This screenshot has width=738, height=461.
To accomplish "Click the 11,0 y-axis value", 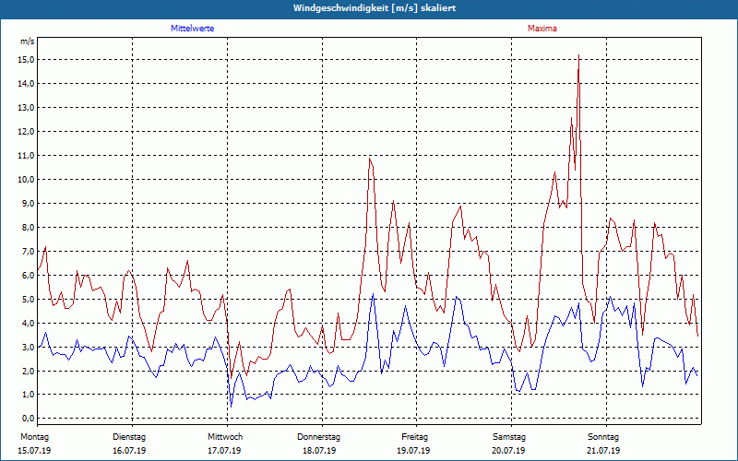I will [27, 156].
